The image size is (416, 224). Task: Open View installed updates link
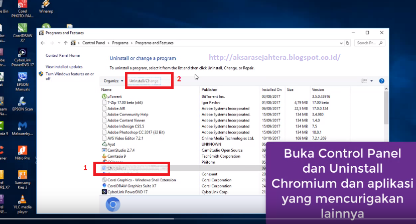[x=64, y=67]
